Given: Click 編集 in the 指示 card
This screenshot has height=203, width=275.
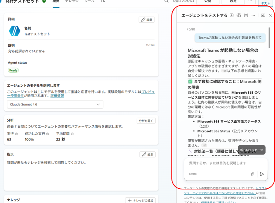Looking at the screenshot, I should [x=148, y=155].
